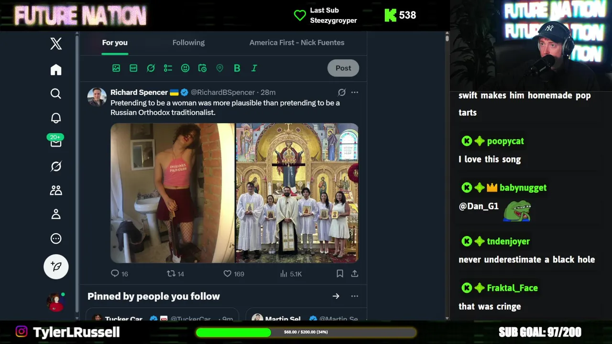Click the round compose post button

point(56,267)
